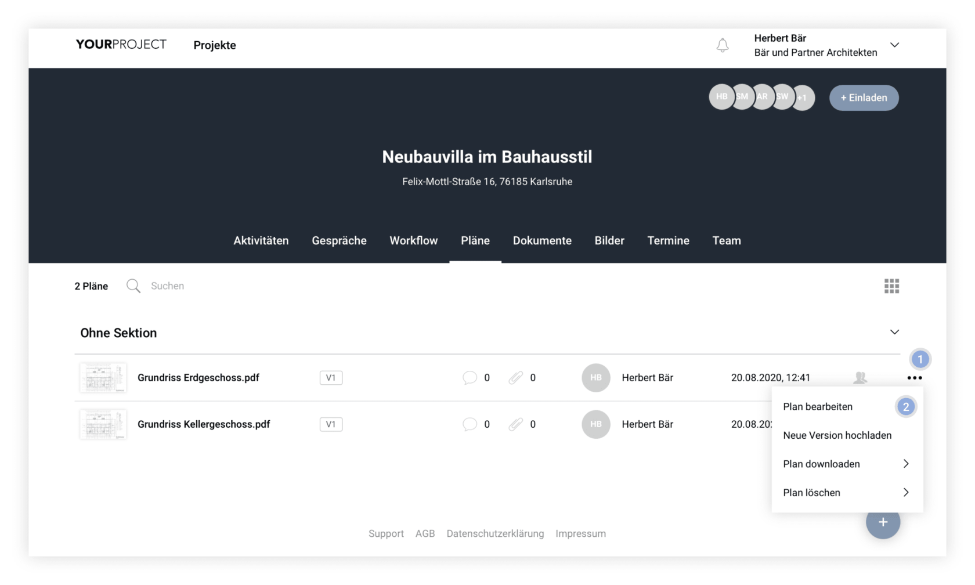Expand Plan downloaden submenu arrow
Image resolution: width=975 pixels, height=585 pixels.
pos(906,464)
